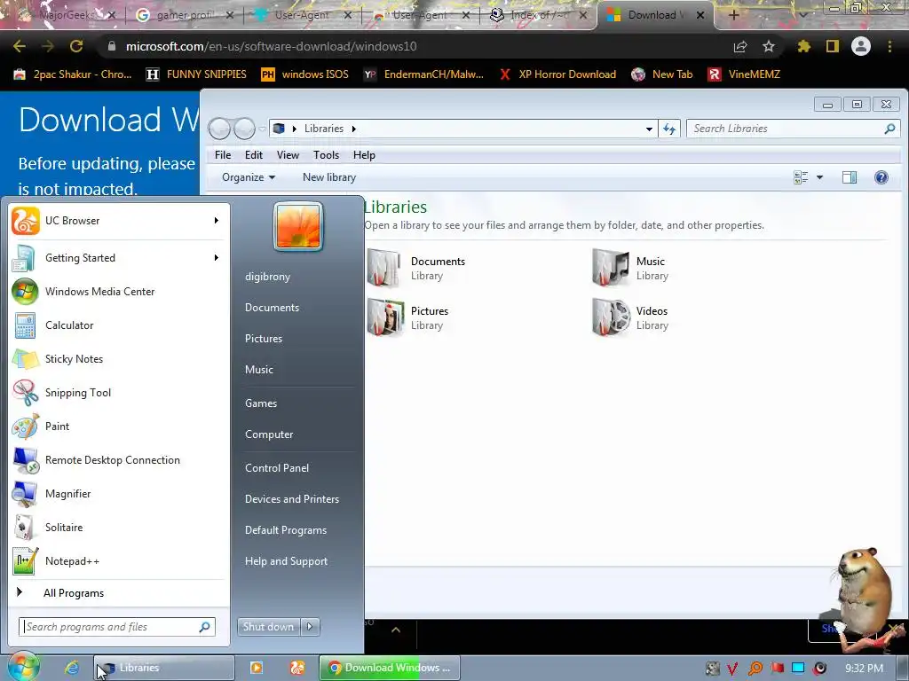Open Help and Support

[286, 561]
